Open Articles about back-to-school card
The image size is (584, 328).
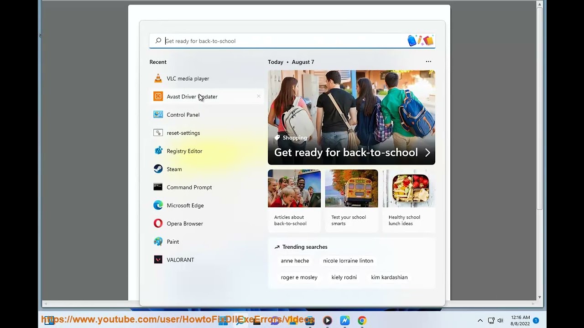(294, 200)
